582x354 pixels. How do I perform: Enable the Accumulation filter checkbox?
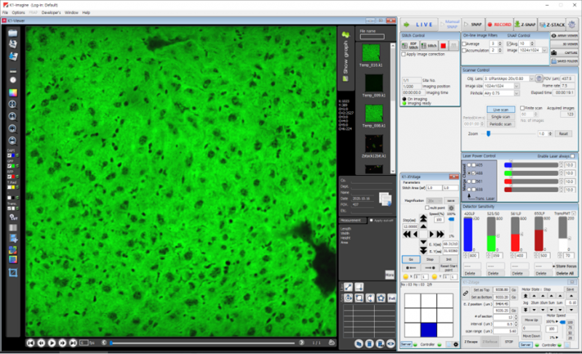(464, 50)
